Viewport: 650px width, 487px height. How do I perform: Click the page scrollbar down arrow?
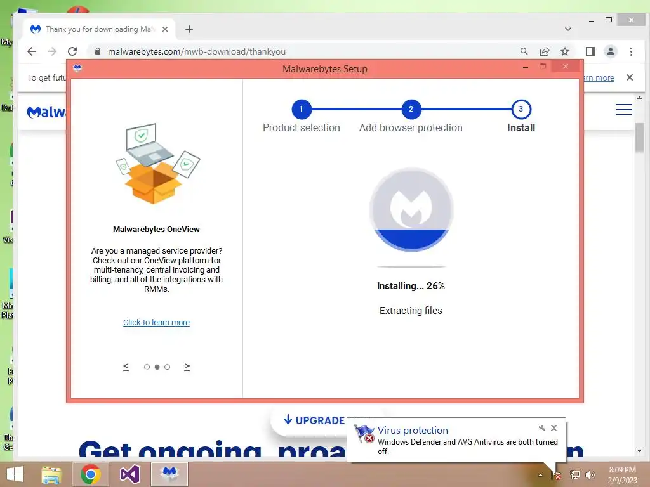(639, 451)
